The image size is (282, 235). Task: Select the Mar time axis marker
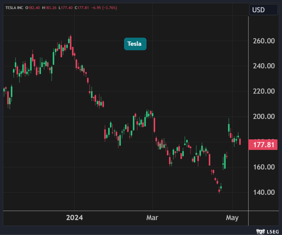click(x=152, y=218)
